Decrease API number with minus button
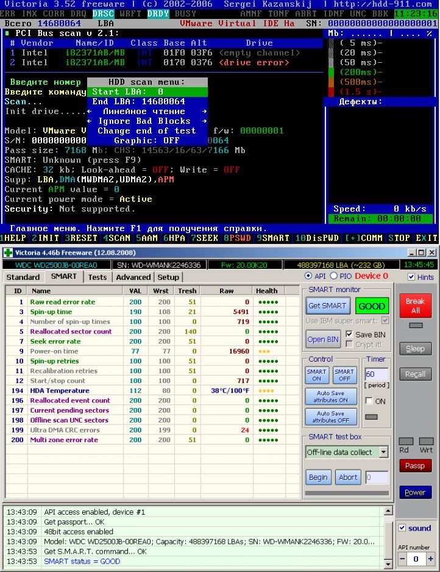This screenshot has height=572, width=440. [x=402, y=559]
